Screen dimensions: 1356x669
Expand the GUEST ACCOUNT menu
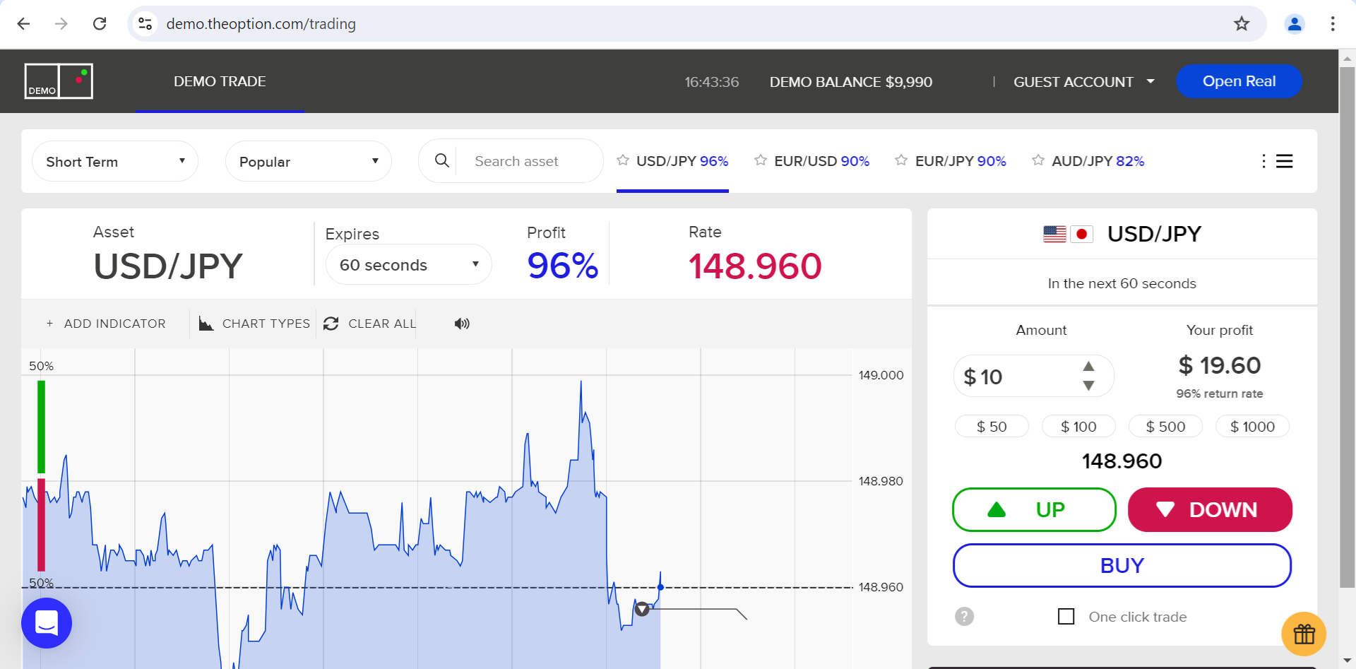[x=1084, y=82]
